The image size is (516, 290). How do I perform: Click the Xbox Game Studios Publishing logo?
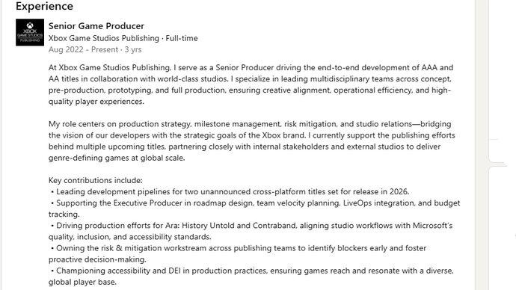pos(30,32)
